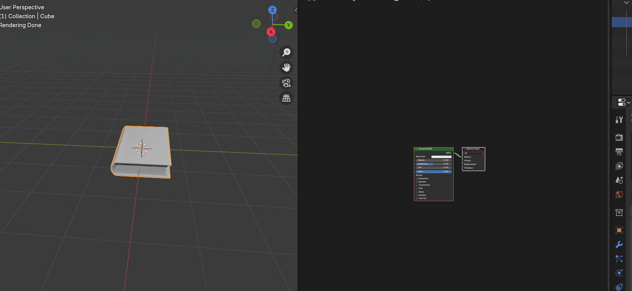Toggle the camera view icon
The width and height of the screenshot is (632, 291).
[286, 83]
